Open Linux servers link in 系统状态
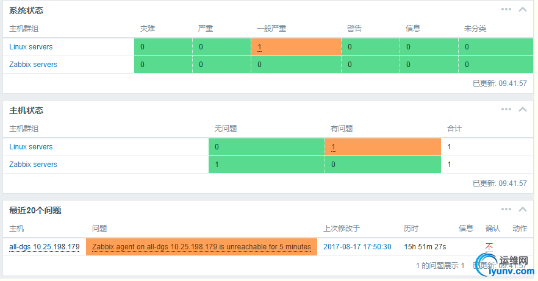538x281 pixels. (x=31, y=47)
